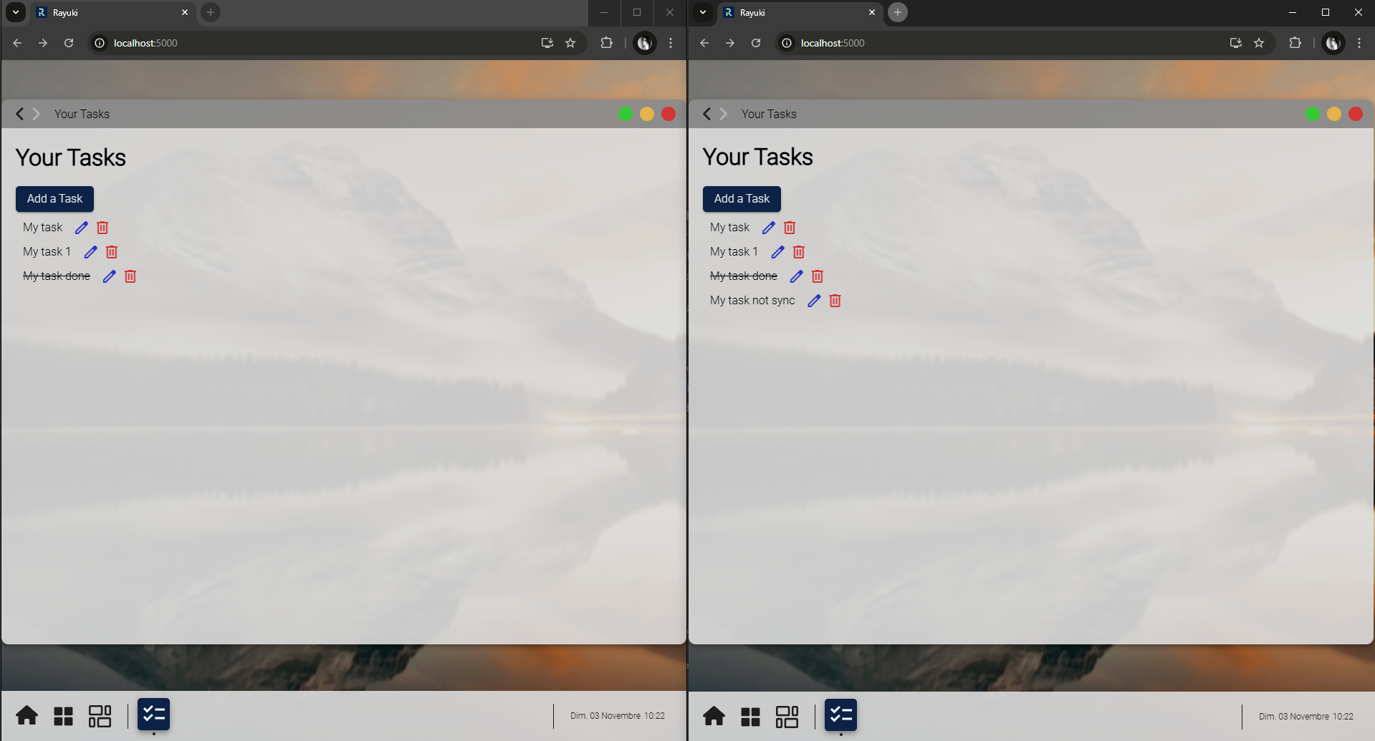
Task: Open tasks checklist icon in right dock
Action: click(x=840, y=715)
